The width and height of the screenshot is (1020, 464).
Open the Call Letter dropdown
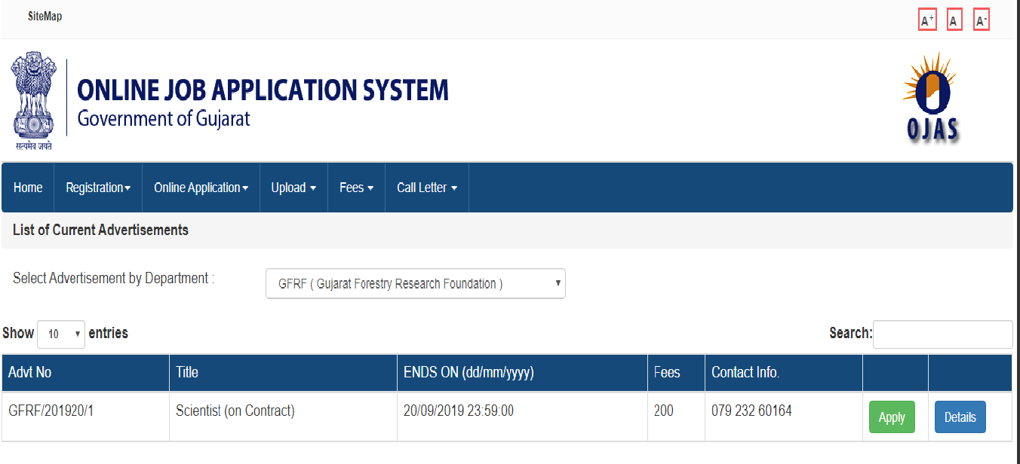point(426,187)
